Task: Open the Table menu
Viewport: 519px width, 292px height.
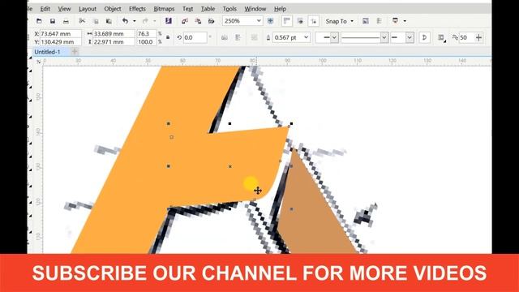Action: tap(208, 9)
